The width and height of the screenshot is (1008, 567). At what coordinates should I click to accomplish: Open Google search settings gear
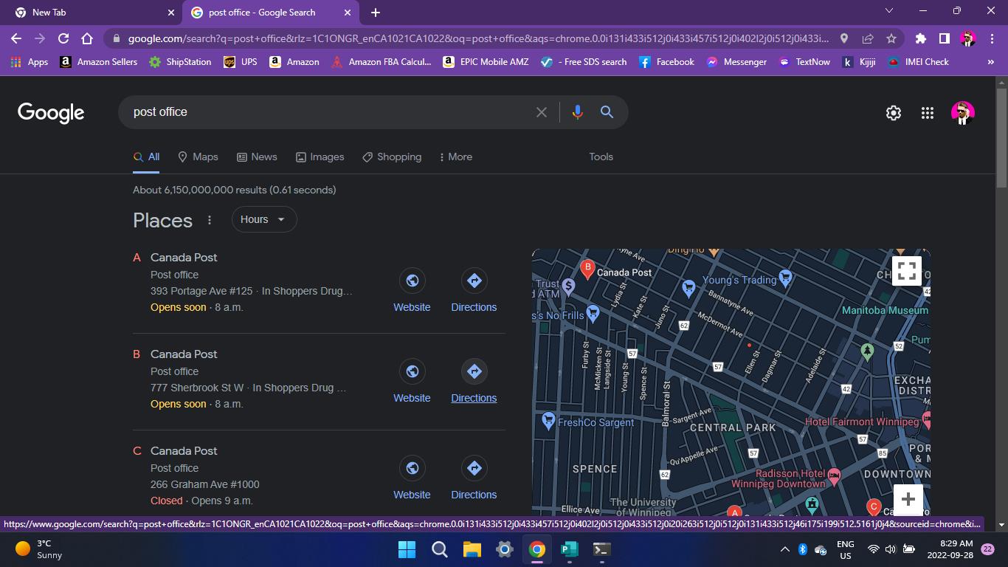894,113
